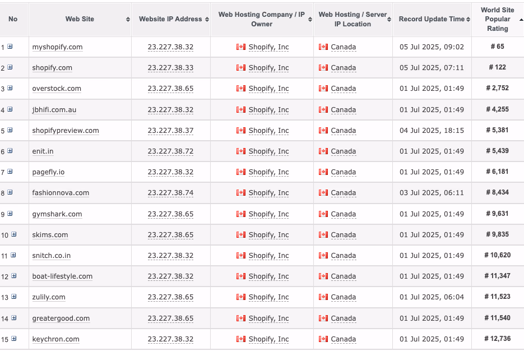524x351 pixels.
Task: Click update time 01 Jul 2025, 06:04
Action: click(432, 297)
